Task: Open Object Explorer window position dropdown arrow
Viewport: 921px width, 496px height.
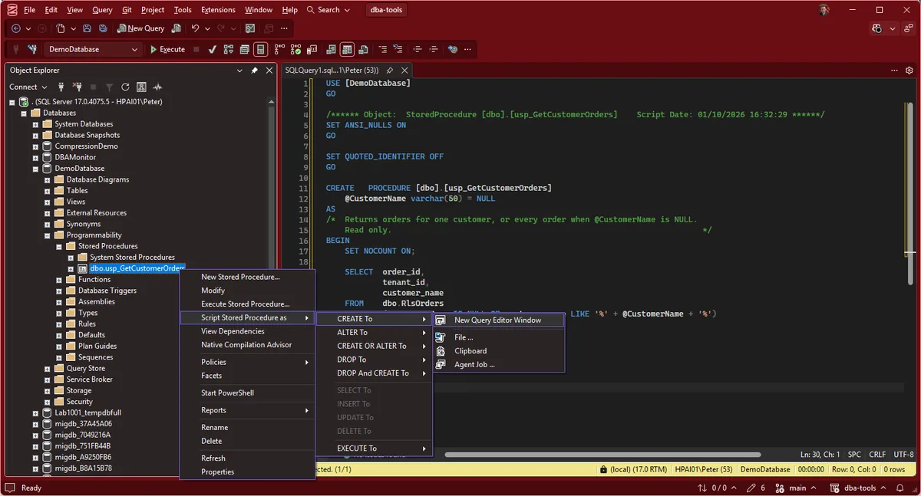Action: [x=240, y=70]
